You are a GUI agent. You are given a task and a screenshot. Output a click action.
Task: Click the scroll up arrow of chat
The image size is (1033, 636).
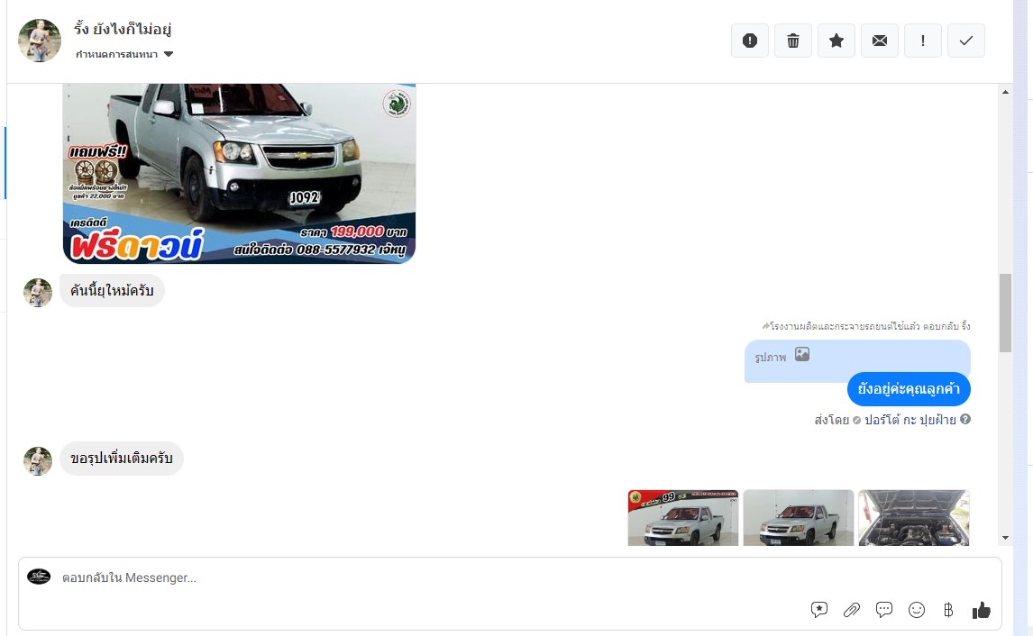point(1005,92)
